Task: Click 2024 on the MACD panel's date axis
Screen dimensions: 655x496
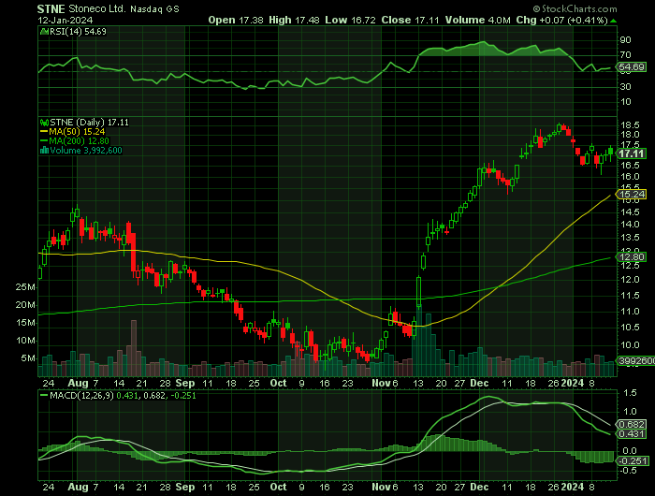Action: 572,488
